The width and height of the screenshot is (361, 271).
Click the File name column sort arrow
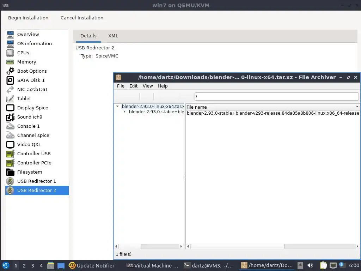(x=357, y=107)
